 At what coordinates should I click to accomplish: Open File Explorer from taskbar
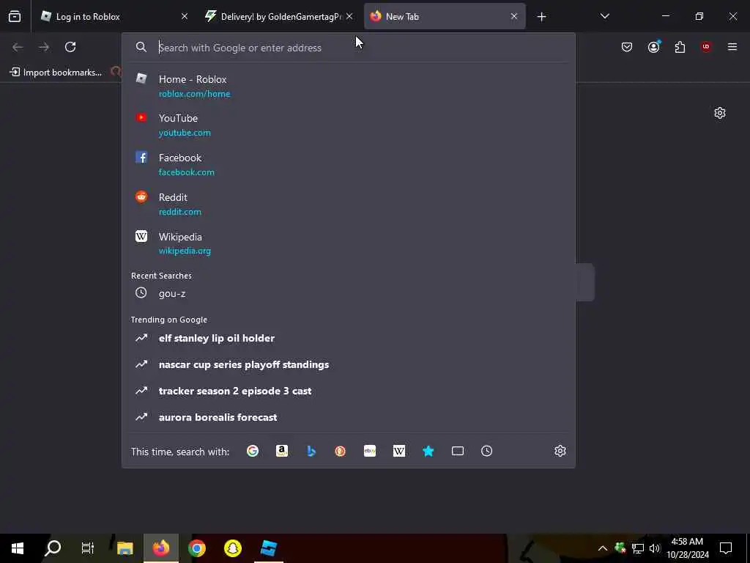125,548
